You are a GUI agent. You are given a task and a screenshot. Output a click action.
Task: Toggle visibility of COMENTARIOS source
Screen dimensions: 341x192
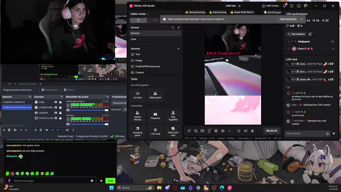click(56, 107)
